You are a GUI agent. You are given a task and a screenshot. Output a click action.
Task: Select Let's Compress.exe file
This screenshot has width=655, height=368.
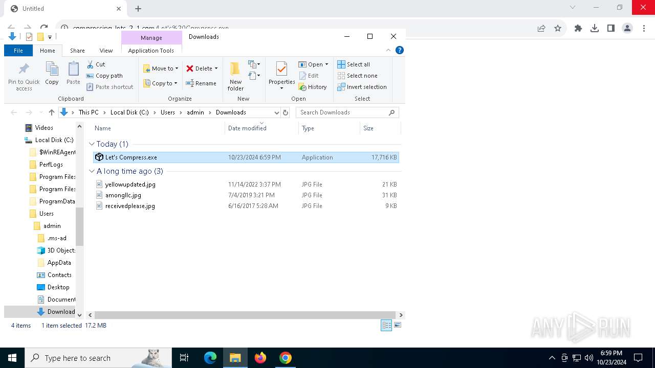click(246, 157)
